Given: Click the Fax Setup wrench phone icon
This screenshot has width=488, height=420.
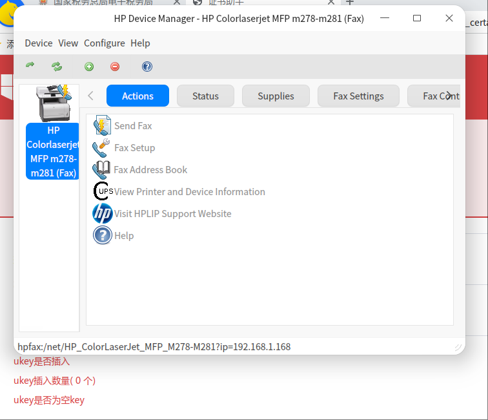Looking at the screenshot, I should [101, 148].
